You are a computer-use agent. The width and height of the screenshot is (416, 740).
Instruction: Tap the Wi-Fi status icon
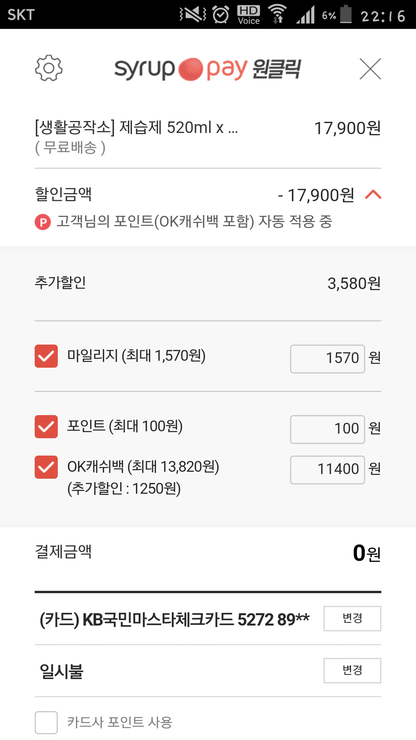click(277, 14)
